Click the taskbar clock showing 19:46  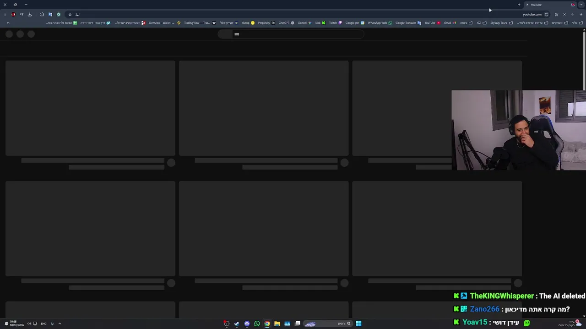click(16, 324)
